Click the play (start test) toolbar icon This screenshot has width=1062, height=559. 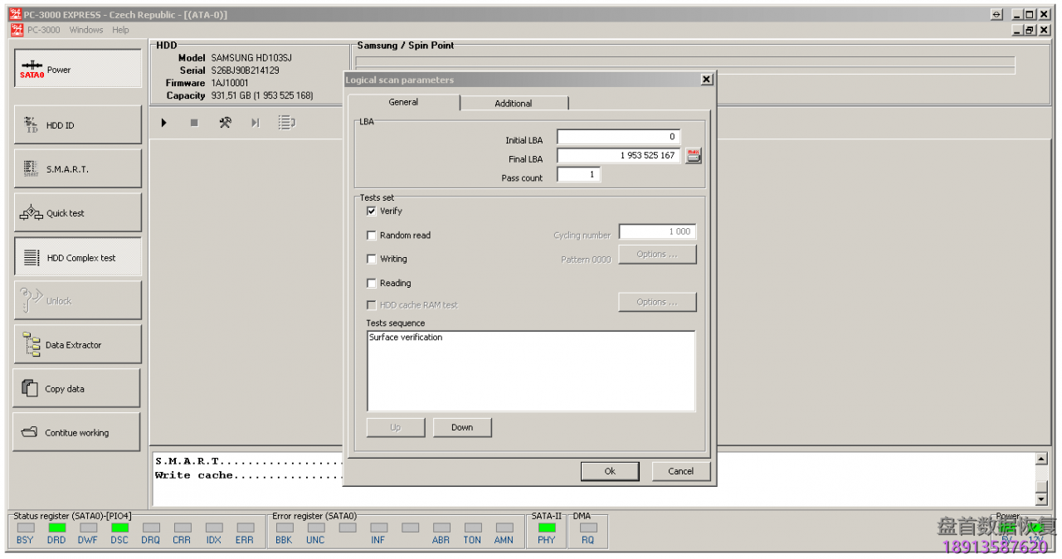tap(164, 123)
